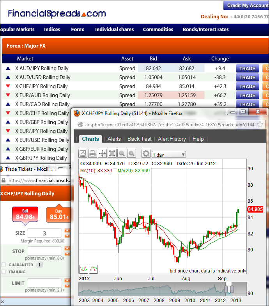Viewport: 269px width, 306px height.
Task: Zoom out of the chart
Action: click(122, 154)
